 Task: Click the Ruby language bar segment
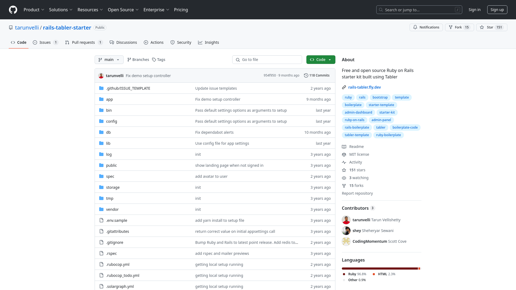[379, 269]
